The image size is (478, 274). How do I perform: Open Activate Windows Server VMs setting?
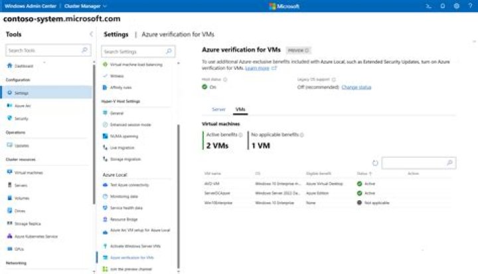[135, 246]
